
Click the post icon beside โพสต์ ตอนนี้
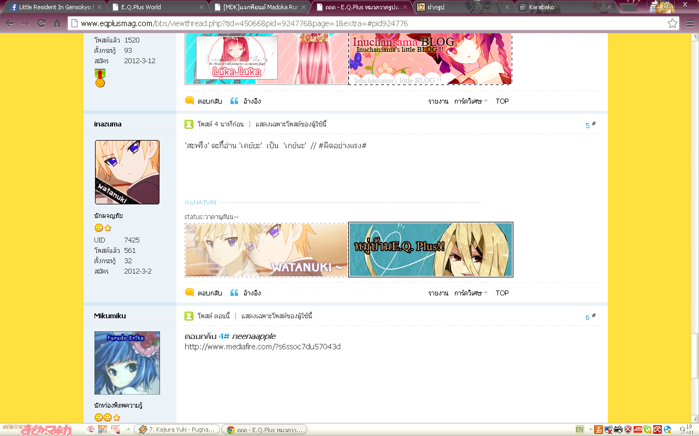coord(189,316)
